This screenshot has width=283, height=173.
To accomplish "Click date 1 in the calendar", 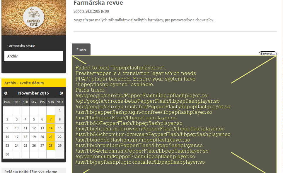I will click(60, 111).
